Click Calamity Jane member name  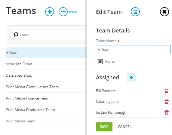tap(107, 102)
